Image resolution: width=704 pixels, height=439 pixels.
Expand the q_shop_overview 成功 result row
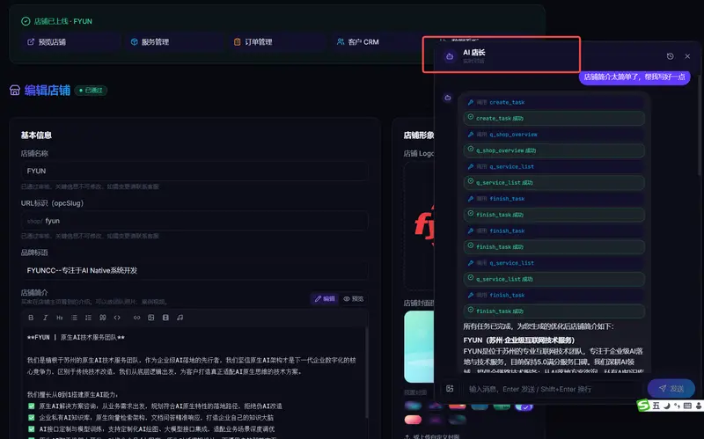(554, 150)
